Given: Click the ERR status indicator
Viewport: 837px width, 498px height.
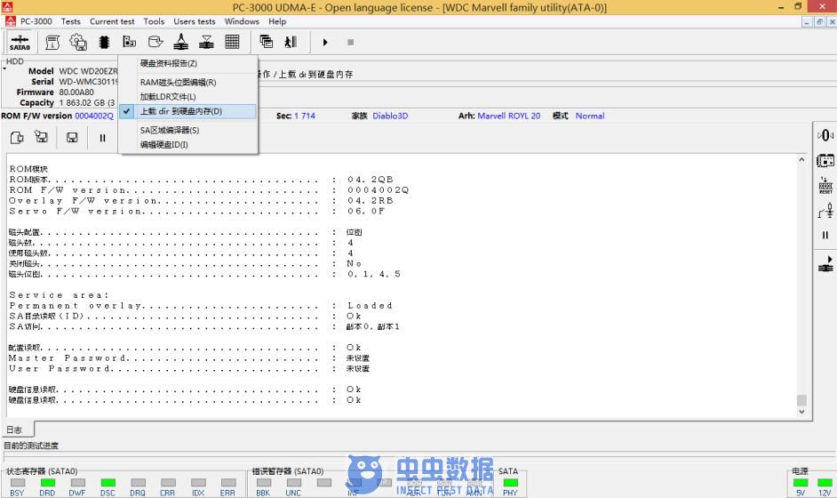Looking at the screenshot, I should tap(228, 483).
